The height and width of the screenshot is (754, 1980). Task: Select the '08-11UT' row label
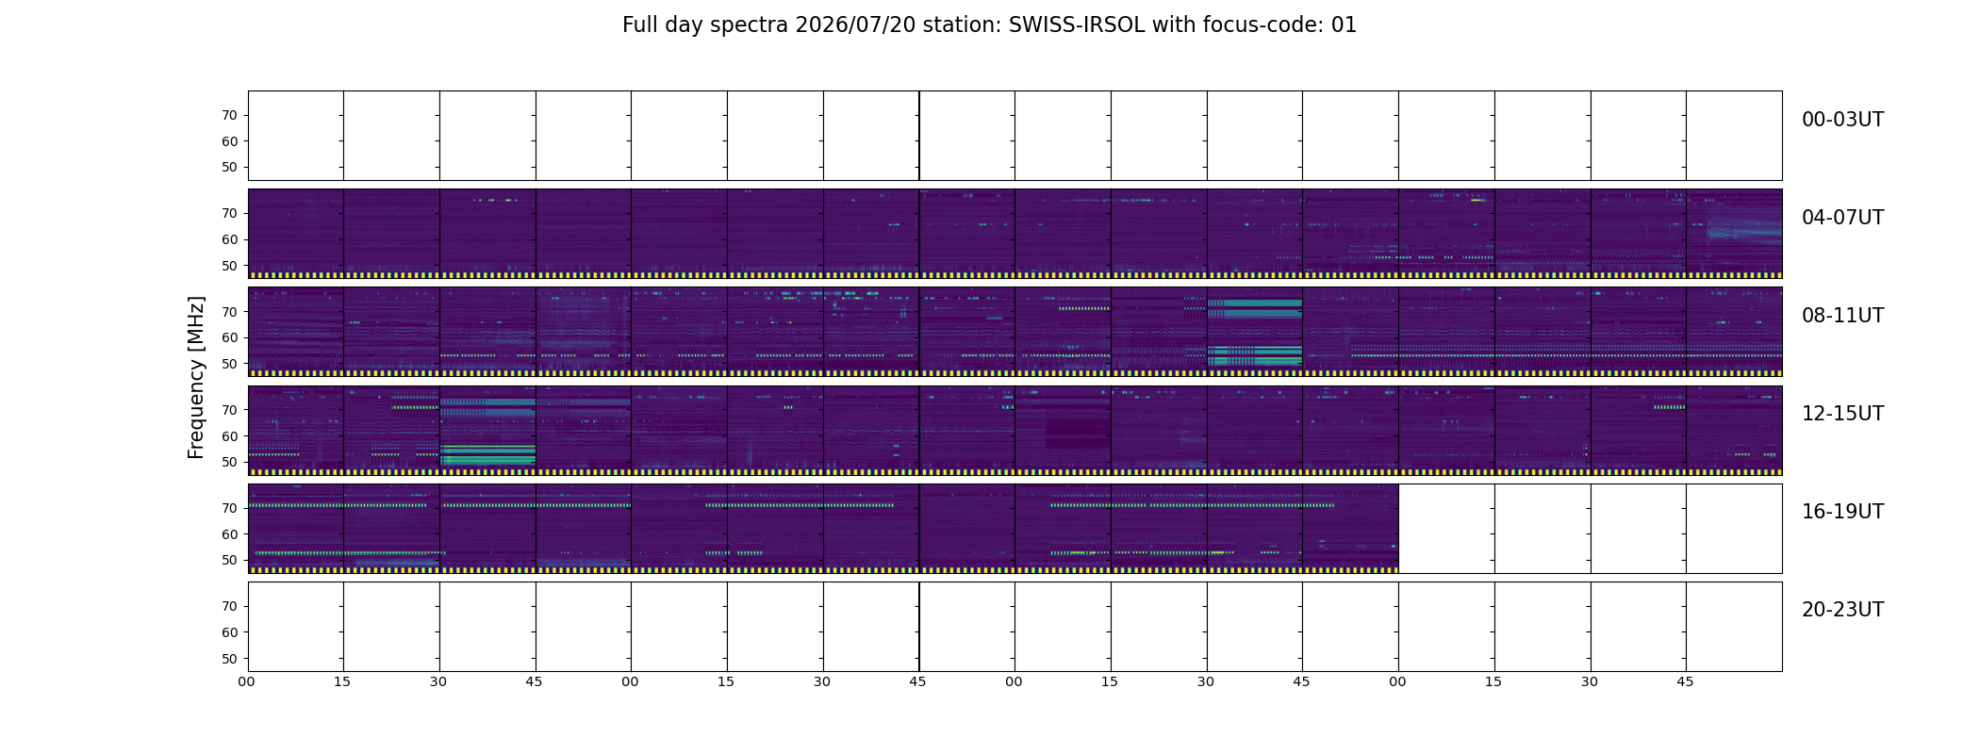pyautogui.click(x=1842, y=316)
